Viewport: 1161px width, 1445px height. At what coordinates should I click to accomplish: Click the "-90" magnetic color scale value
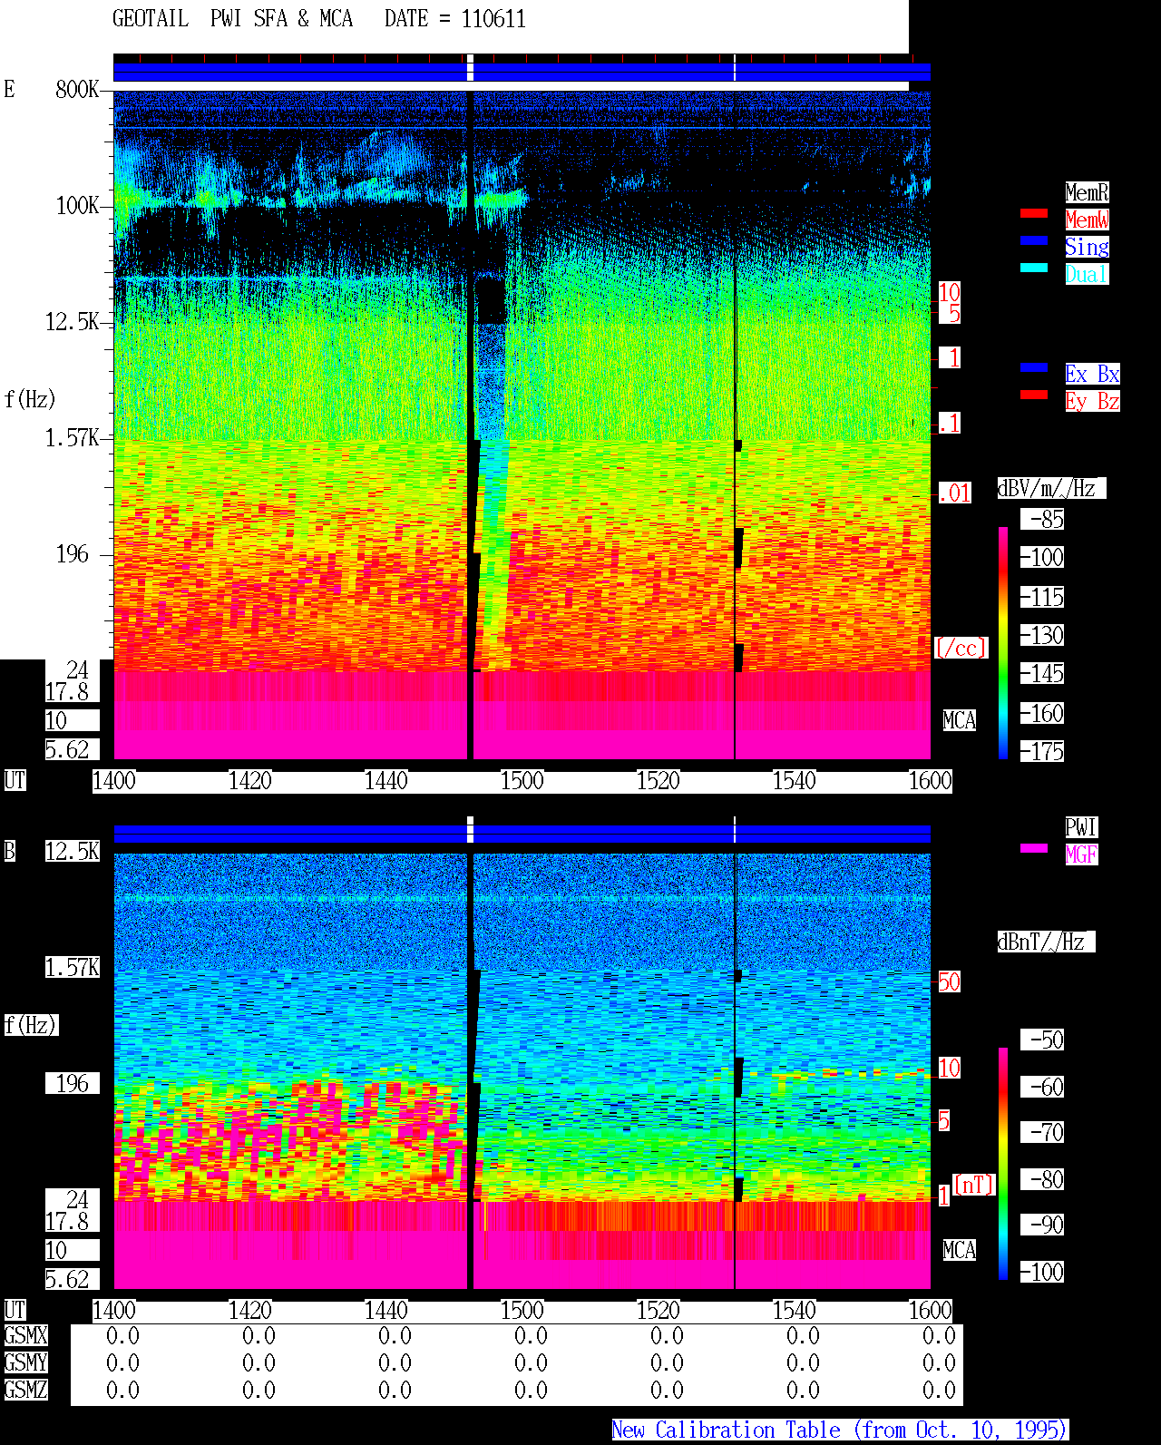pyautogui.click(x=1042, y=1225)
